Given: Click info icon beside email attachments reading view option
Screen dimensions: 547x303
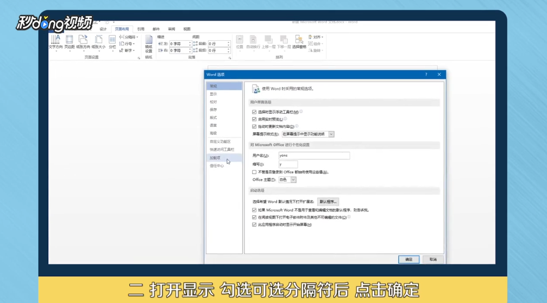Looking at the screenshot, I should 349,217.
